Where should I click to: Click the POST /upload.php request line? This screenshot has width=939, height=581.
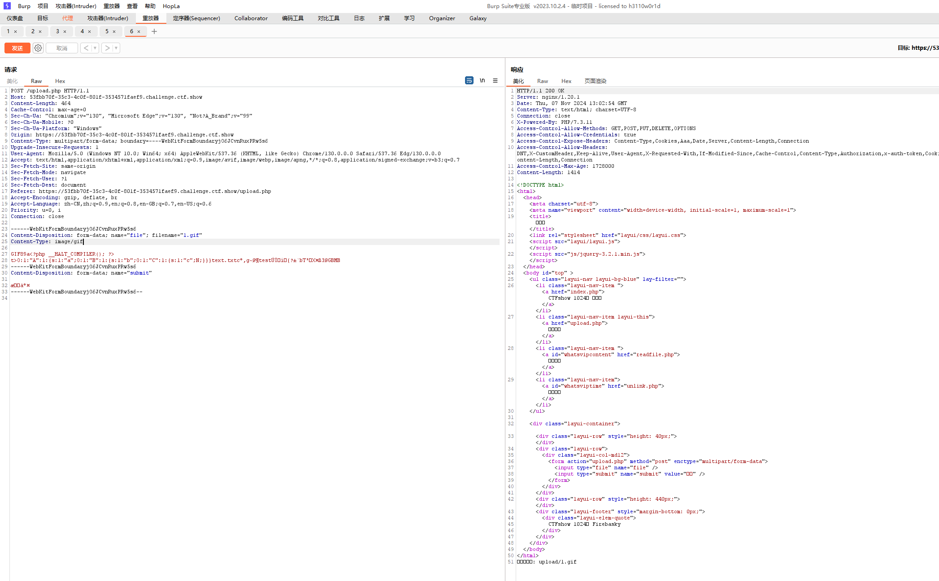[x=50, y=91]
